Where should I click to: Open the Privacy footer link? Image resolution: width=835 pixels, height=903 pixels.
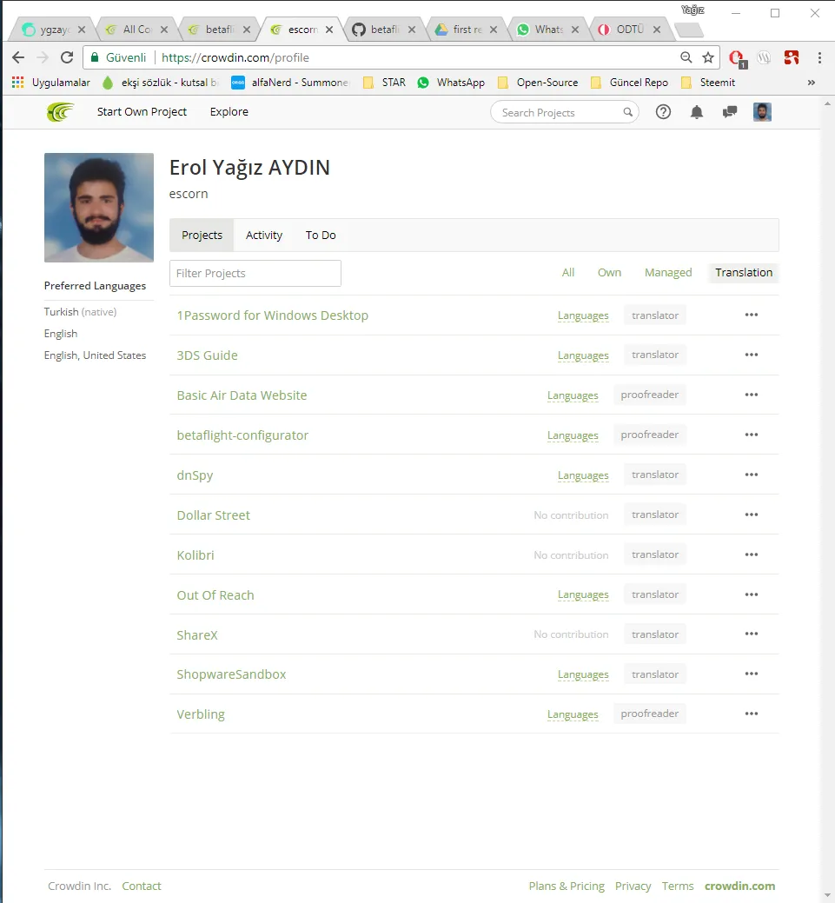(633, 886)
